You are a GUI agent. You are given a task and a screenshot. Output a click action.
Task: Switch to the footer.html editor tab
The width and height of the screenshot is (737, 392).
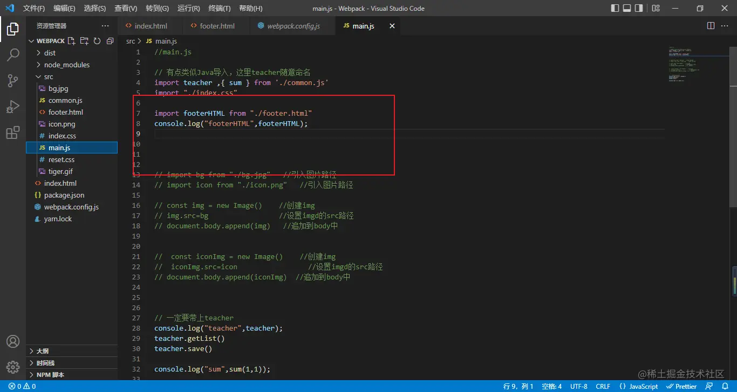[217, 26]
